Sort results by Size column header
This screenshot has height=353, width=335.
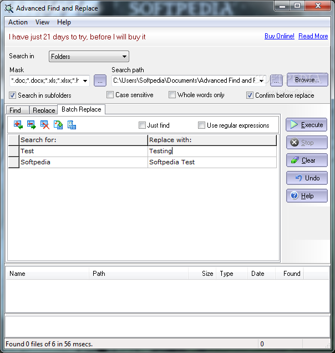point(202,274)
